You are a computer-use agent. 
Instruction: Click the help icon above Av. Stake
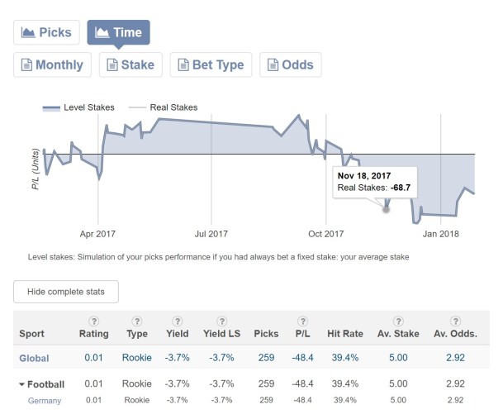pyautogui.click(x=398, y=321)
